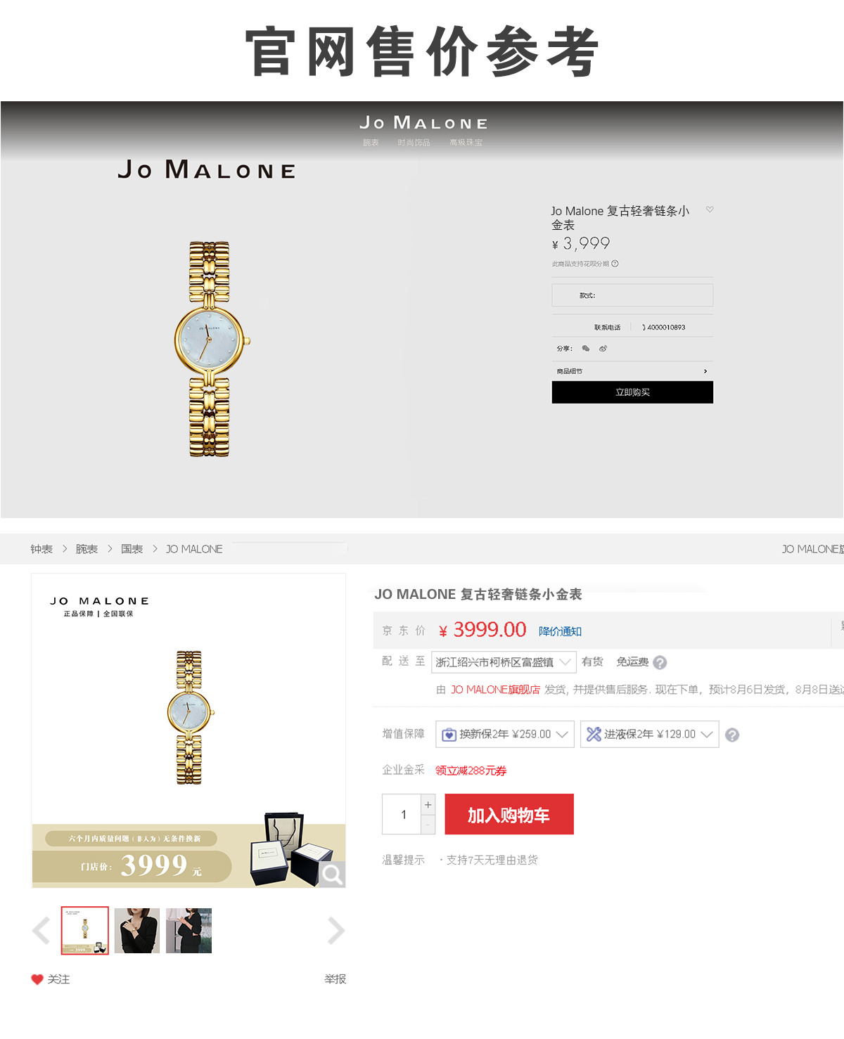The image size is (844, 1039).
Task: Increase quantity with the plus stepper
Action: pos(428,805)
